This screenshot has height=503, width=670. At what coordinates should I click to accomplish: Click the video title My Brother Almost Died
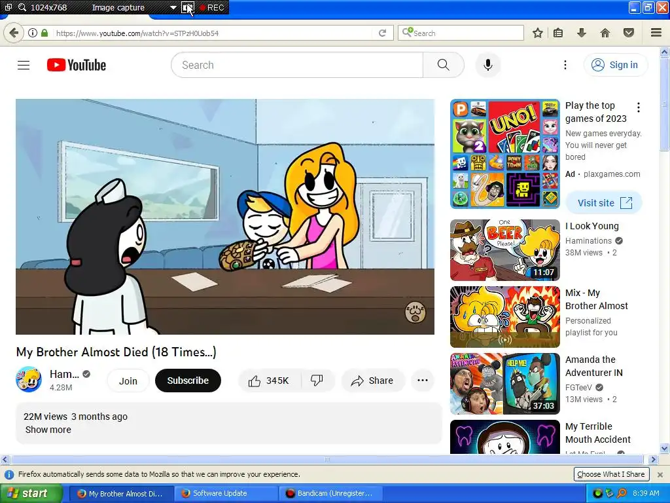(x=116, y=352)
